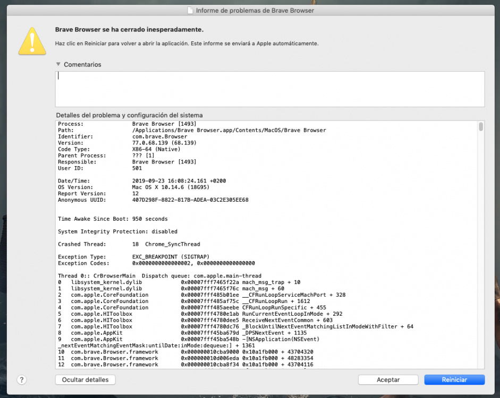500x398 pixels.
Task: Select the identifier text com.brave.Browser
Action: (160, 136)
